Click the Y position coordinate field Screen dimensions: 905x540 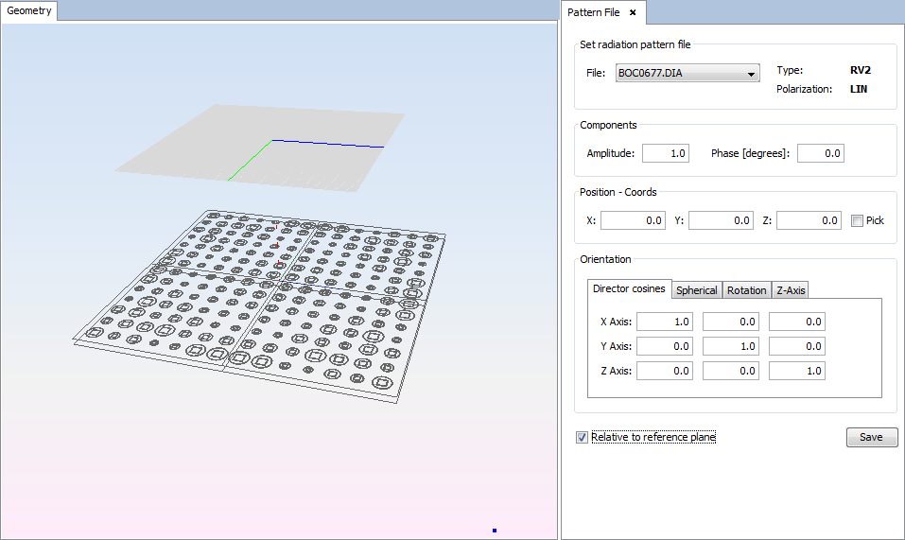pos(720,220)
